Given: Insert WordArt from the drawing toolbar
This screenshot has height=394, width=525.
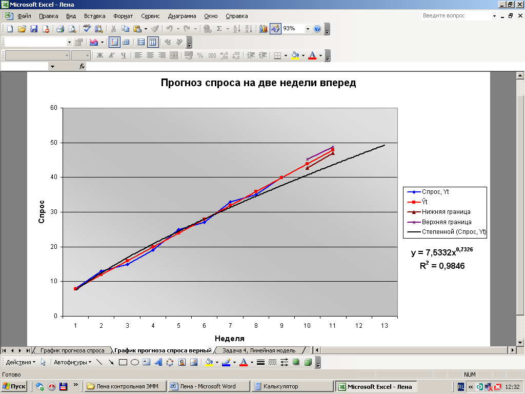Looking at the screenshot, I should pos(158,362).
